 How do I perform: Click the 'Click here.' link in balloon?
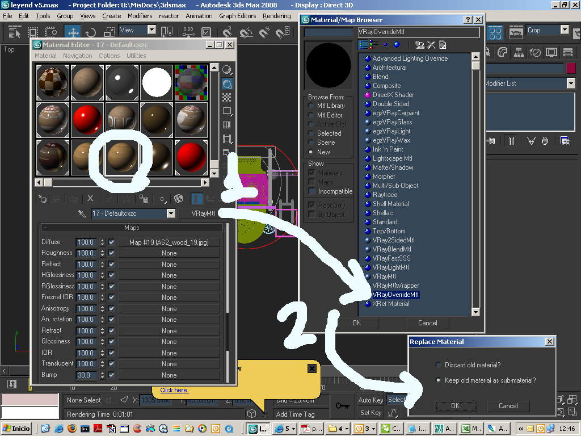(x=174, y=390)
